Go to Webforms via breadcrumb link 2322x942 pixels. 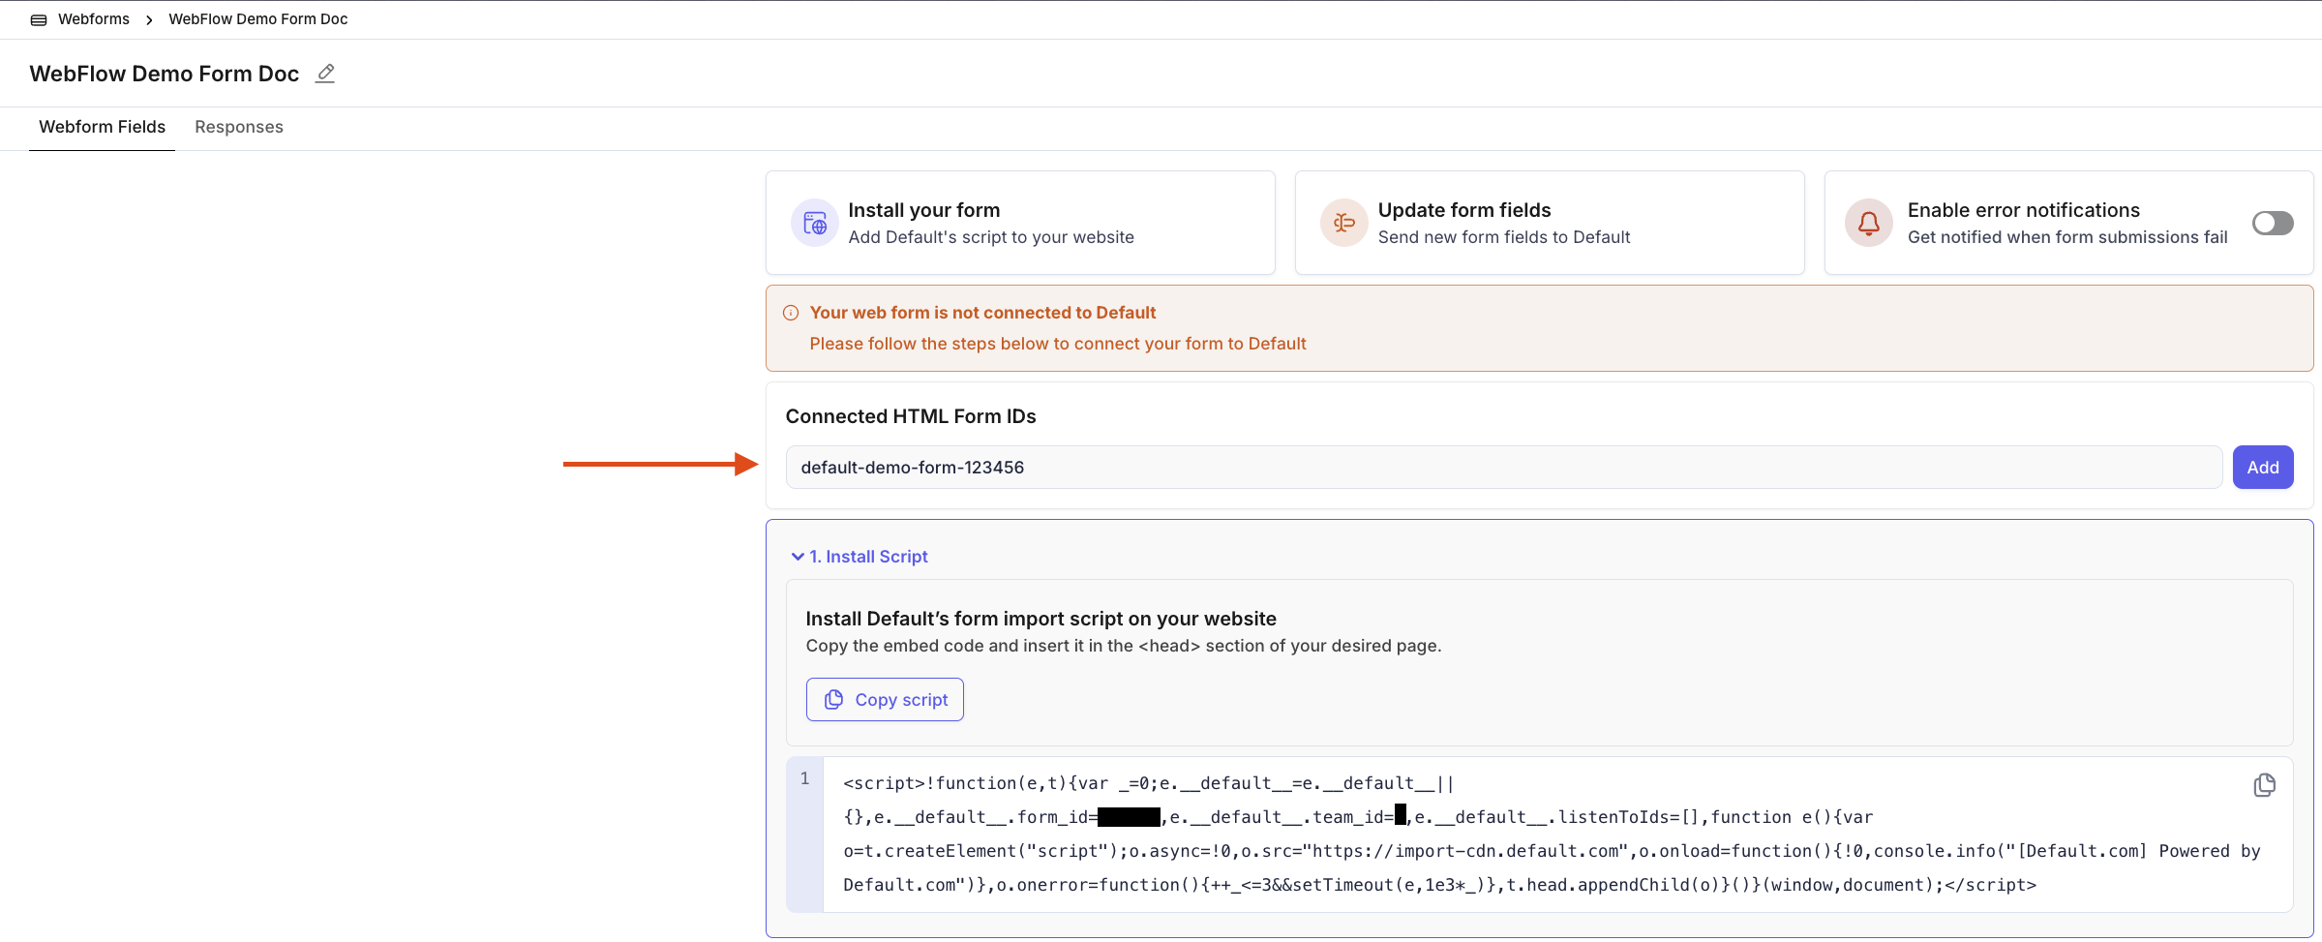pyautogui.click(x=94, y=19)
